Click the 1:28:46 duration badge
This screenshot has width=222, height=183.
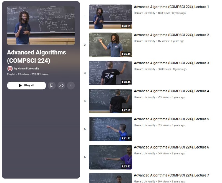click(x=126, y=82)
